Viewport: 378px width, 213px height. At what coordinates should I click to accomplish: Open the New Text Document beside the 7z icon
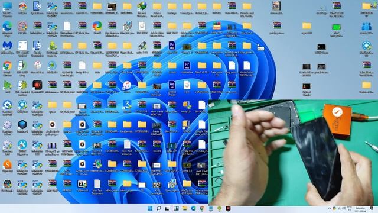pos(97,184)
